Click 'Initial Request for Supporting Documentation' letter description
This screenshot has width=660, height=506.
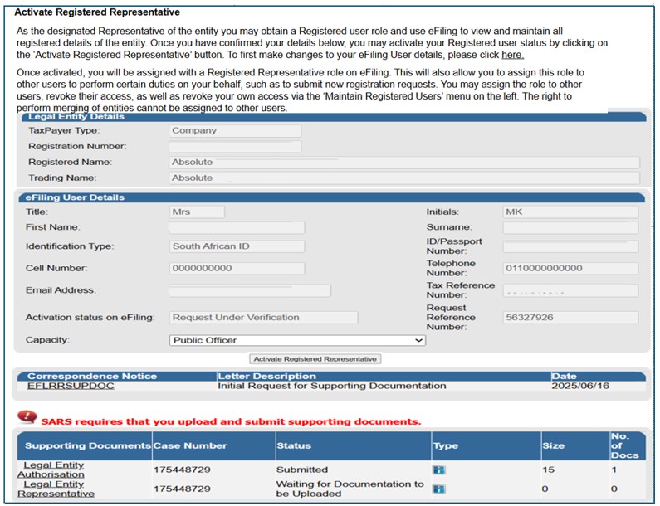pos(332,386)
